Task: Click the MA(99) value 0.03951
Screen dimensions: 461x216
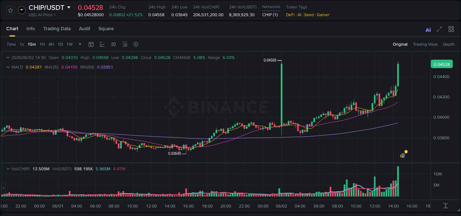Action: (105, 67)
